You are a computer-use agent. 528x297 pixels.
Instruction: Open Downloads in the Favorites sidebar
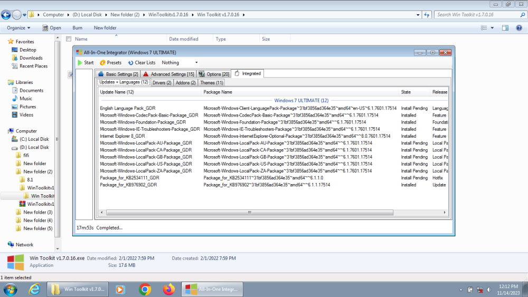[x=27, y=58]
